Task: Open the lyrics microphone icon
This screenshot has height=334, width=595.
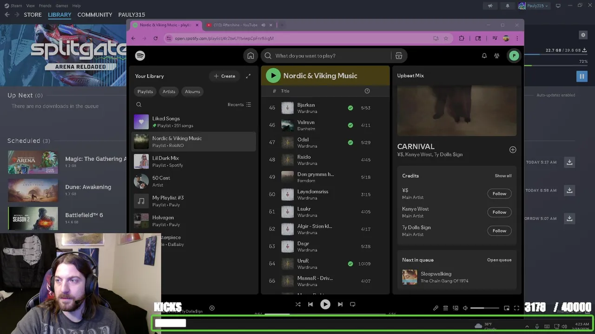Action: pyautogui.click(x=436, y=308)
